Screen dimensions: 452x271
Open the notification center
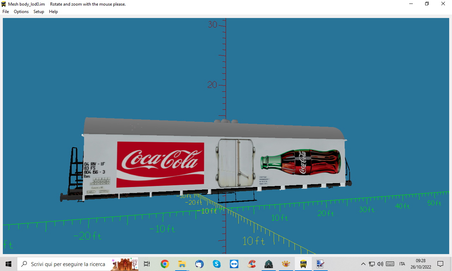click(x=440, y=264)
